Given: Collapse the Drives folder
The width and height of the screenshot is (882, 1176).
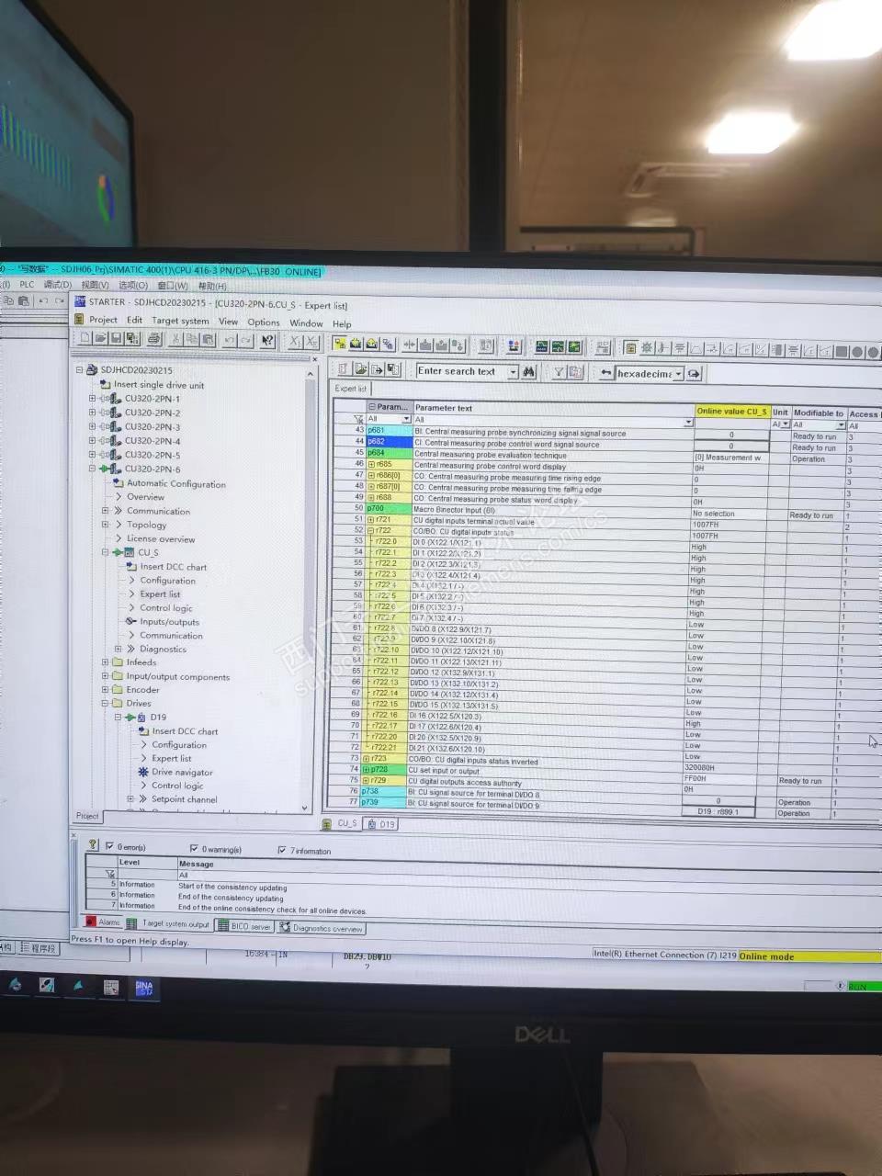Looking at the screenshot, I should tap(105, 703).
